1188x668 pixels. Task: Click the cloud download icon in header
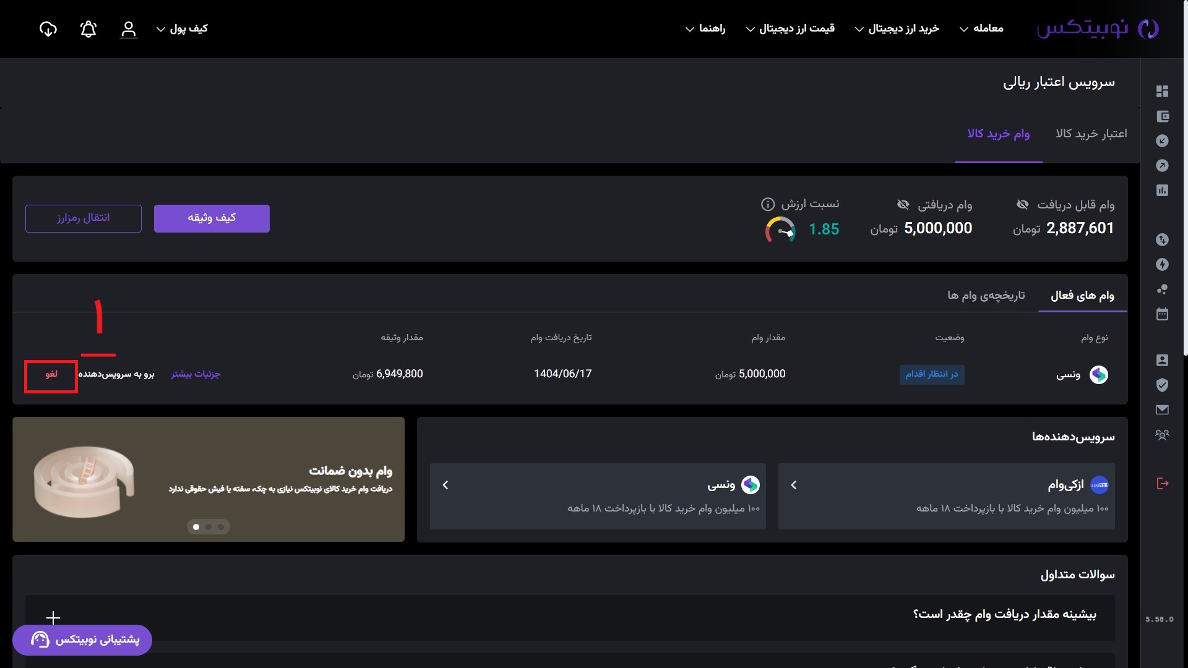[x=48, y=29]
